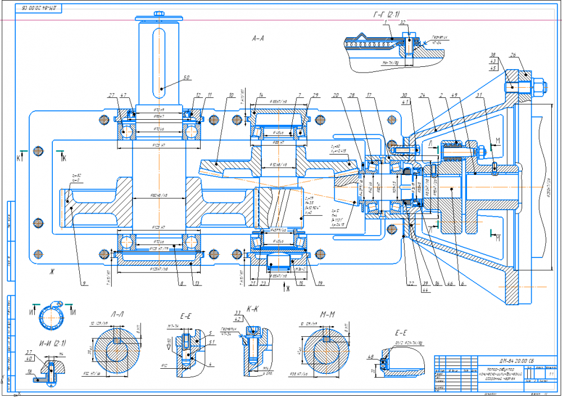Select part callout number 26 near the motor flange
Viewport: 562px width, 398px height.
[x=513, y=55]
